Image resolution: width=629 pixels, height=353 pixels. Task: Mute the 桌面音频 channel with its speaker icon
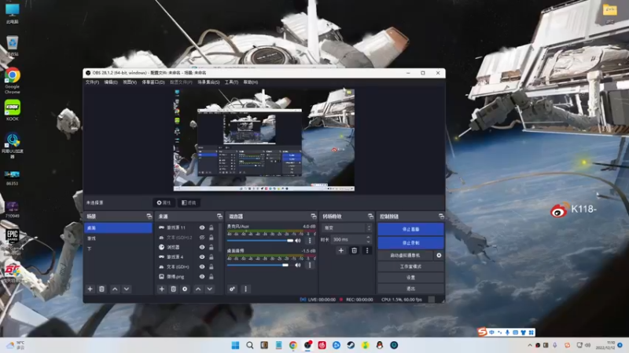click(x=298, y=265)
